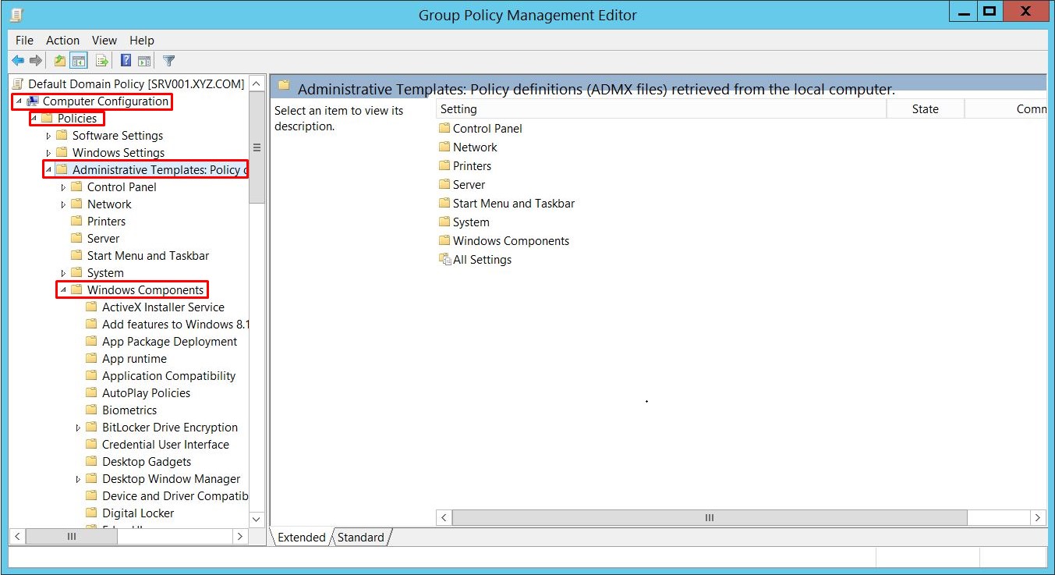Image resolution: width=1055 pixels, height=575 pixels.
Task: Expand the Software Settings node
Action: (48, 136)
